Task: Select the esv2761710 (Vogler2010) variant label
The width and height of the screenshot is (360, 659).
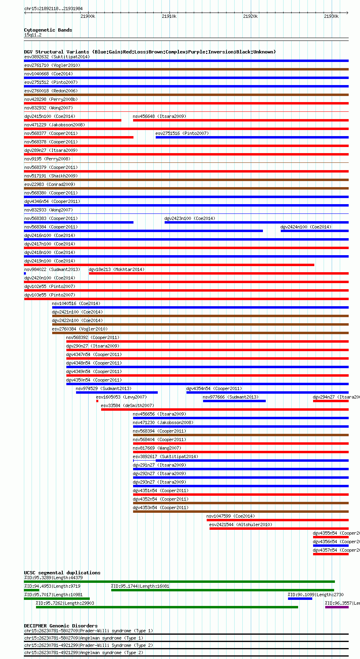Action: [52, 65]
